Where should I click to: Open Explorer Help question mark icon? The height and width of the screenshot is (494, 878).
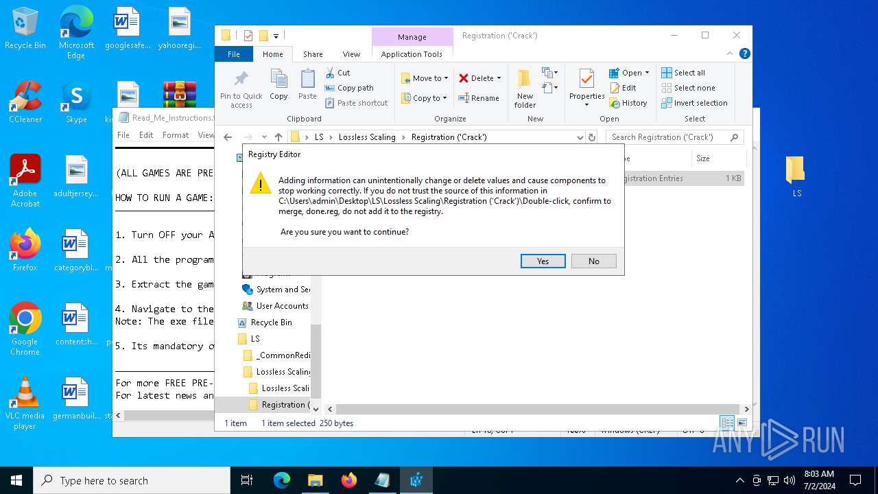pyautogui.click(x=744, y=54)
